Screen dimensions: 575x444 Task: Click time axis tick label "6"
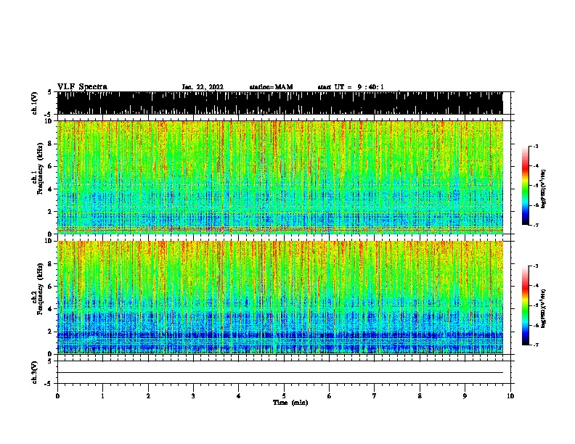[x=330, y=396]
